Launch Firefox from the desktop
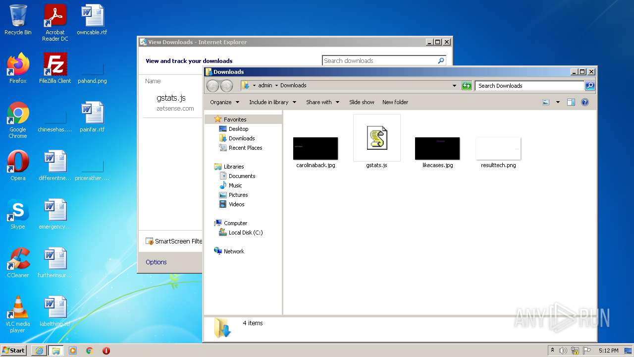 18,68
